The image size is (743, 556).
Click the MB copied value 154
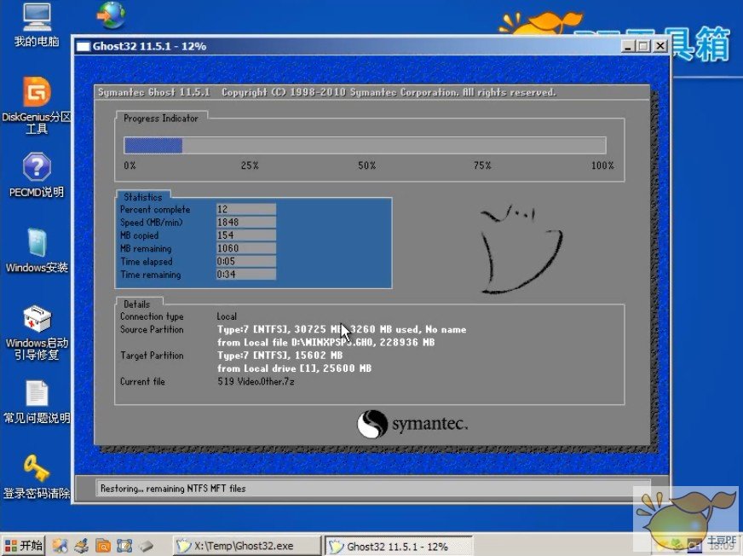(246, 235)
